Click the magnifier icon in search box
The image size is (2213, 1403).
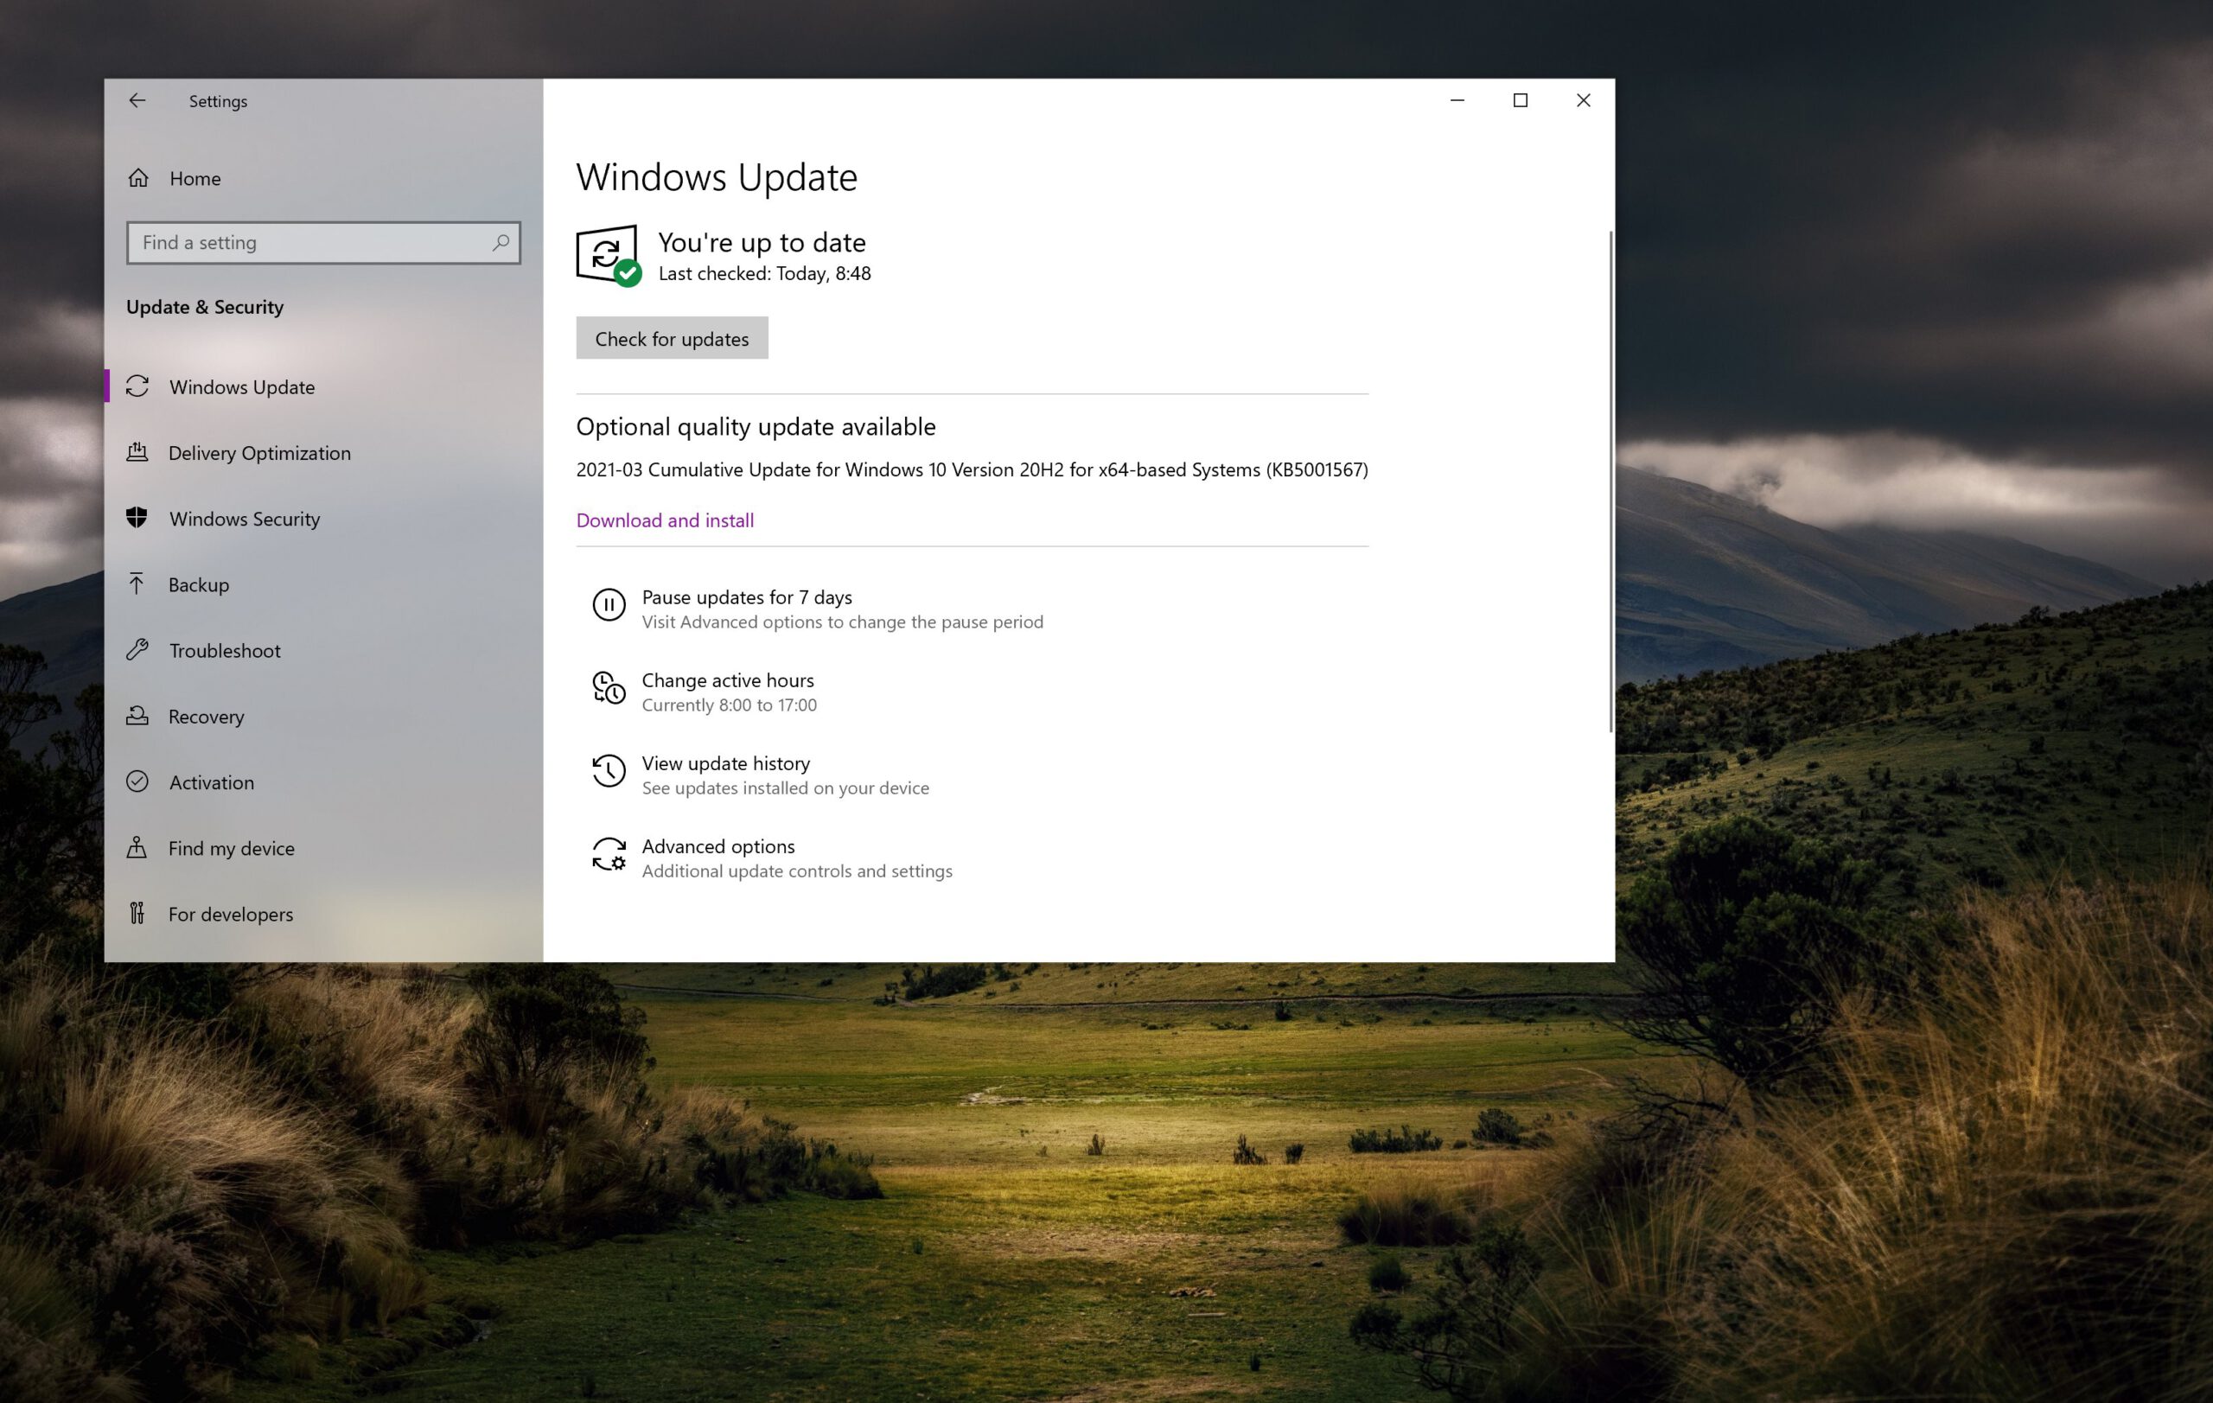coord(501,243)
